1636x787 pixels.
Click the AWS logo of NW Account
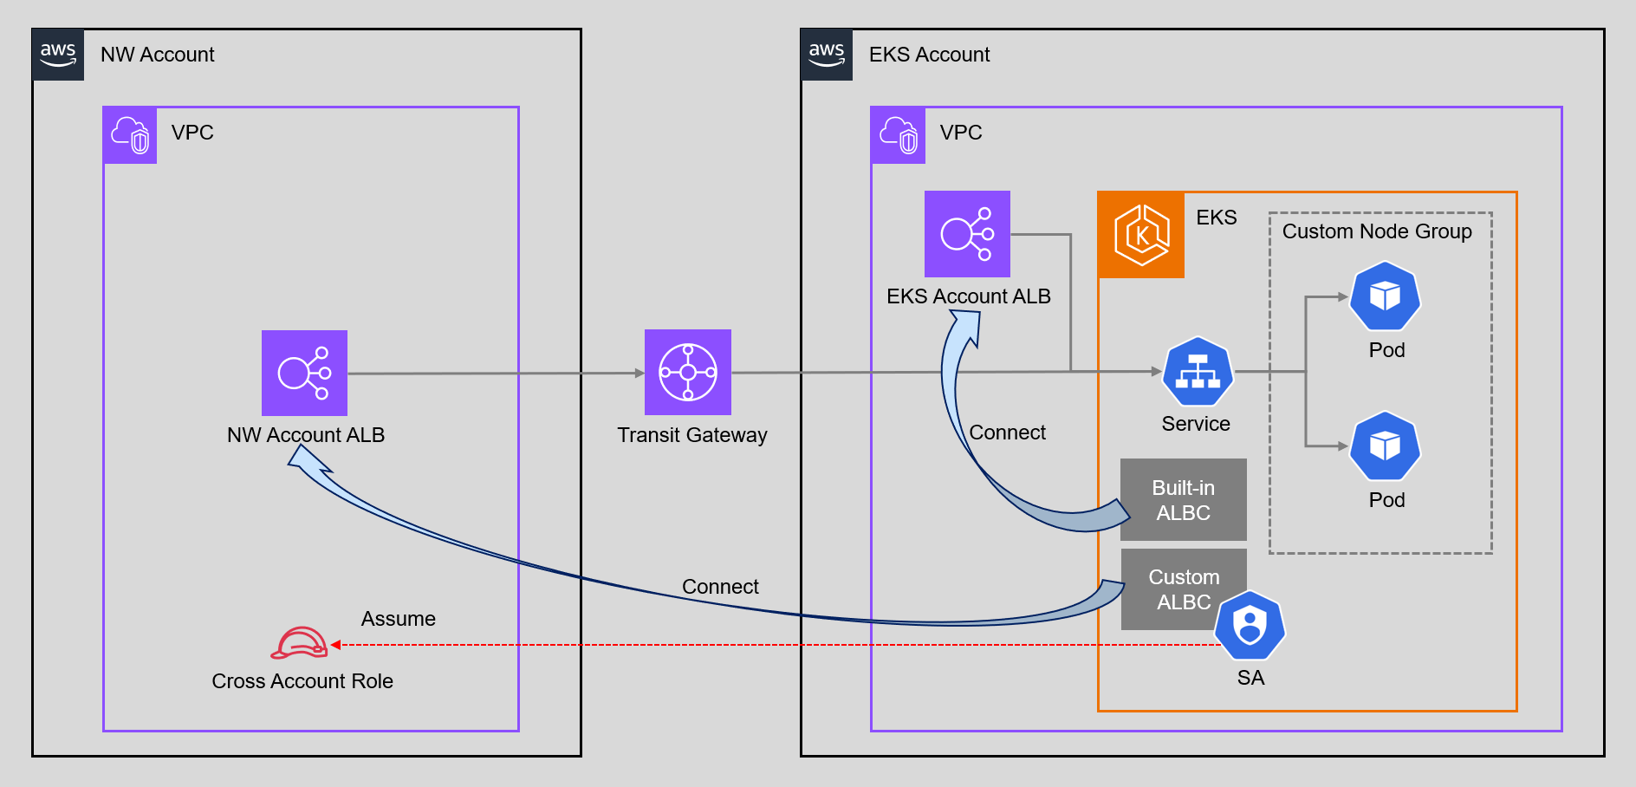[x=59, y=55]
